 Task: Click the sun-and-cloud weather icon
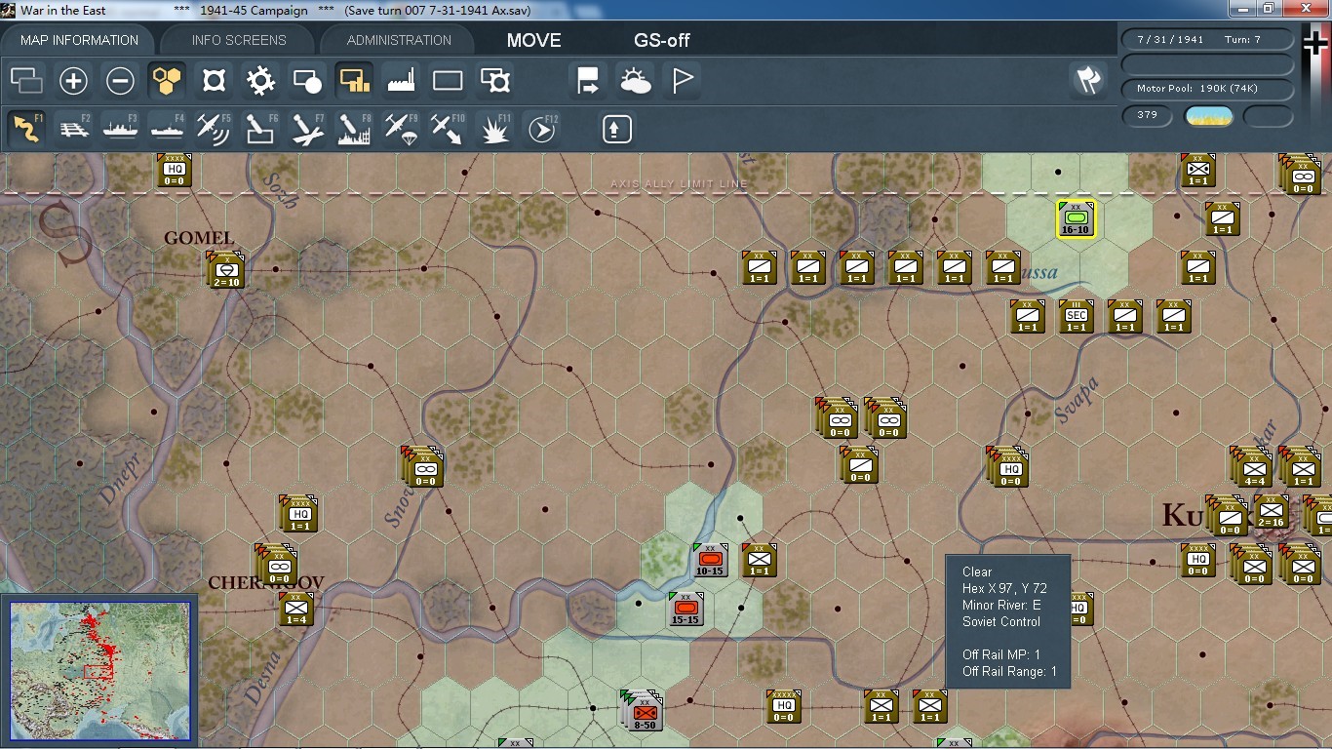[x=636, y=81]
